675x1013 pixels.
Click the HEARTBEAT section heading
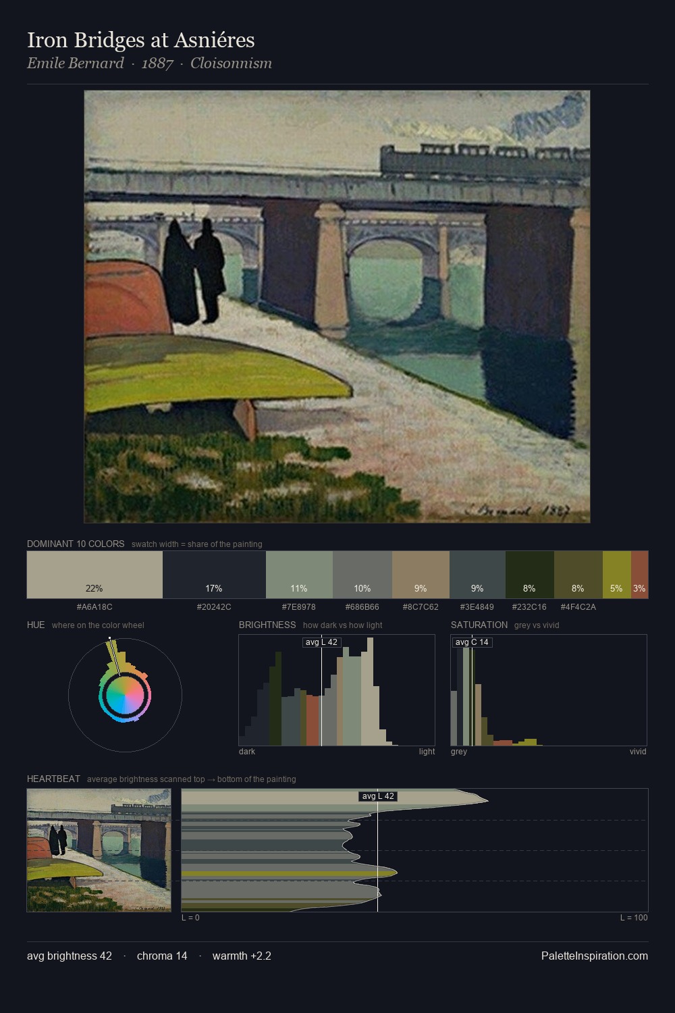click(x=53, y=779)
